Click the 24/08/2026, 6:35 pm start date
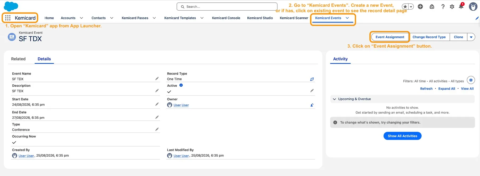The height and width of the screenshot is (176, 480). pyautogui.click(x=28, y=105)
